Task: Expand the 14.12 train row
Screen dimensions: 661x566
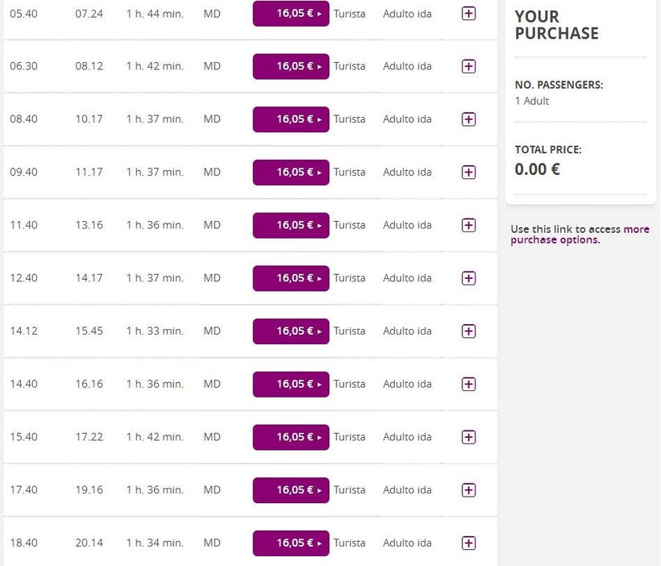Action: (x=468, y=331)
